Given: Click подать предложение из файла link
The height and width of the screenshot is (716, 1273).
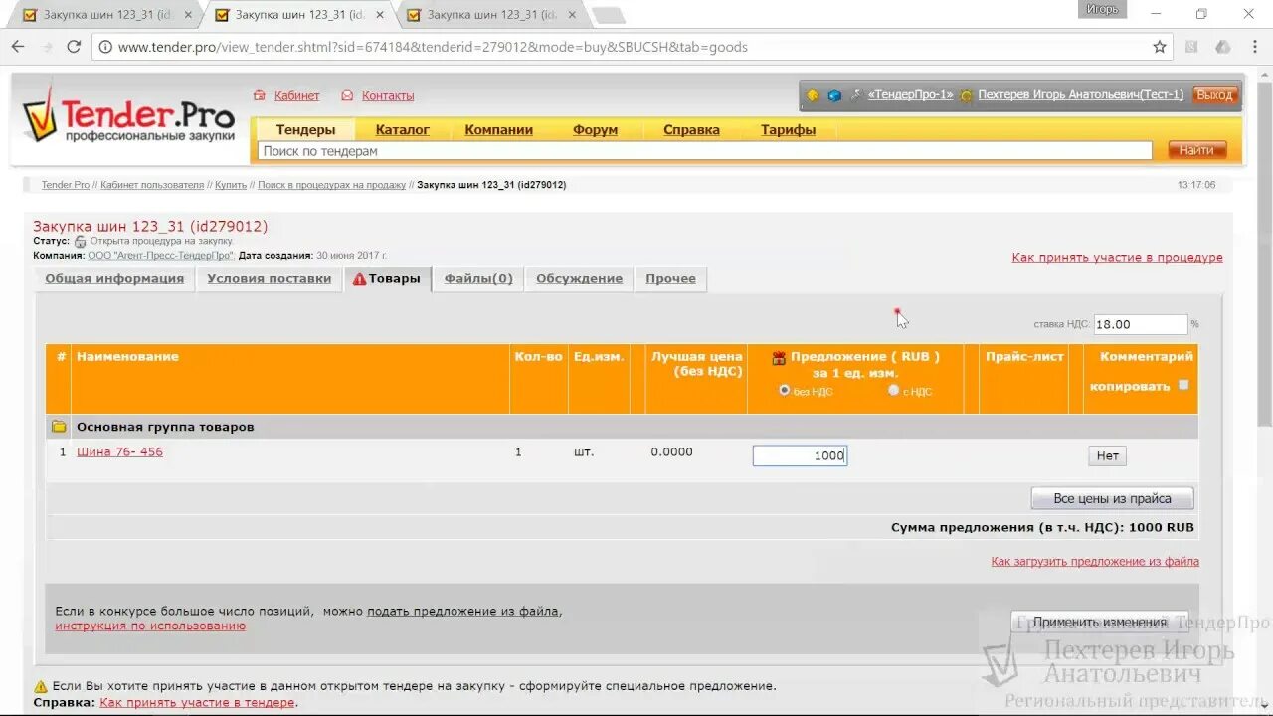Looking at the screenshot, I should [x=462, y=612].
